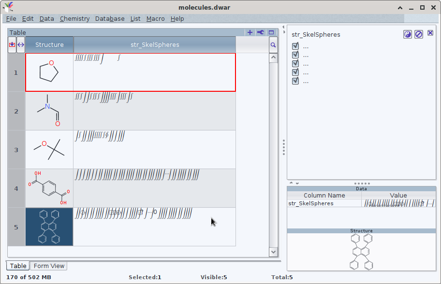
Task: Click the plus icon in Table header
Action: (x=250, y=32)
